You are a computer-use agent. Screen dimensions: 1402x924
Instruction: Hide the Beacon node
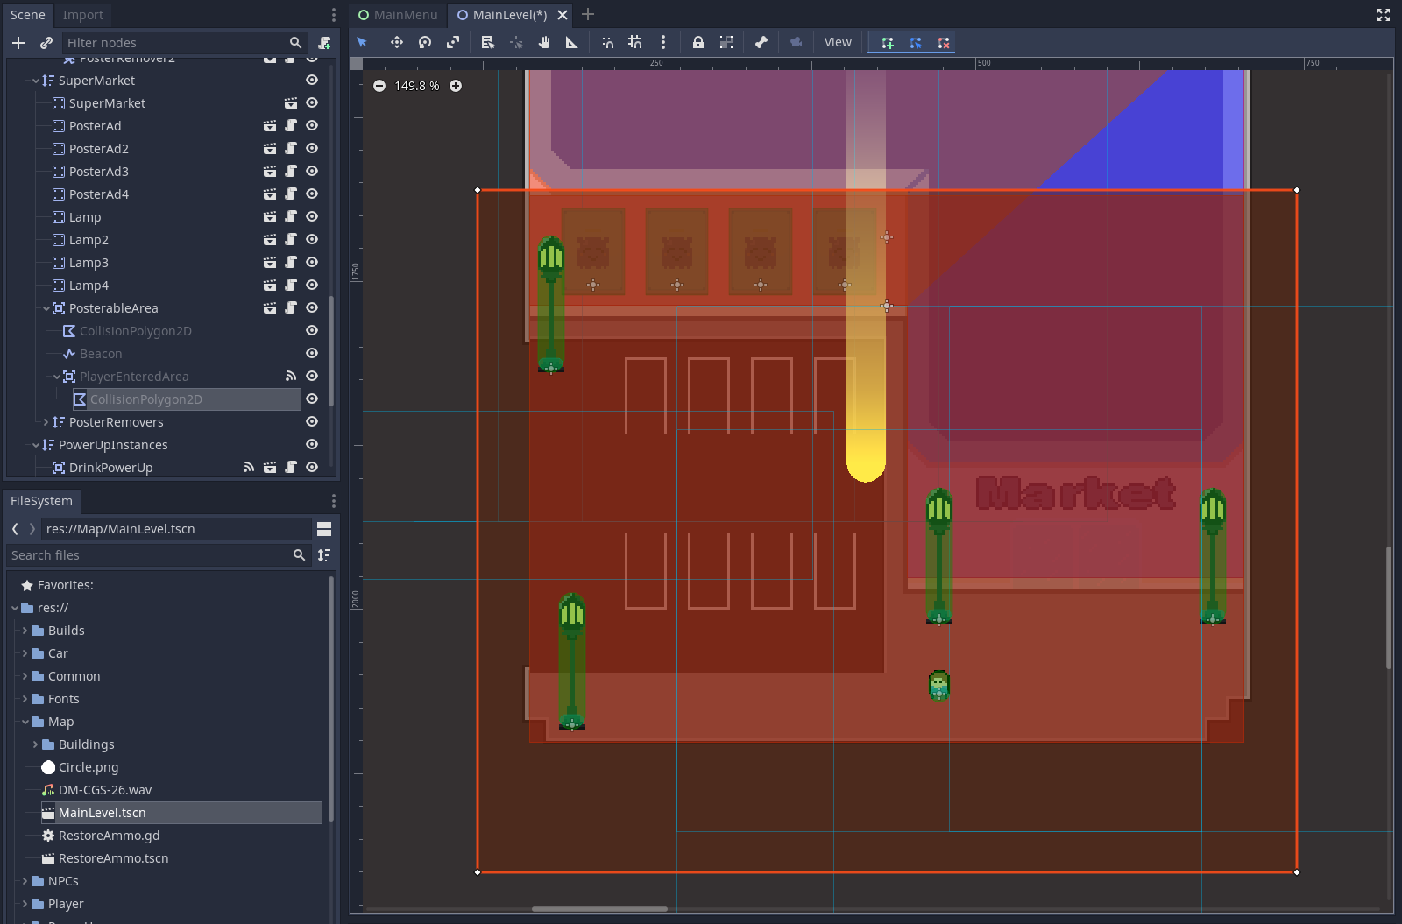311,353
